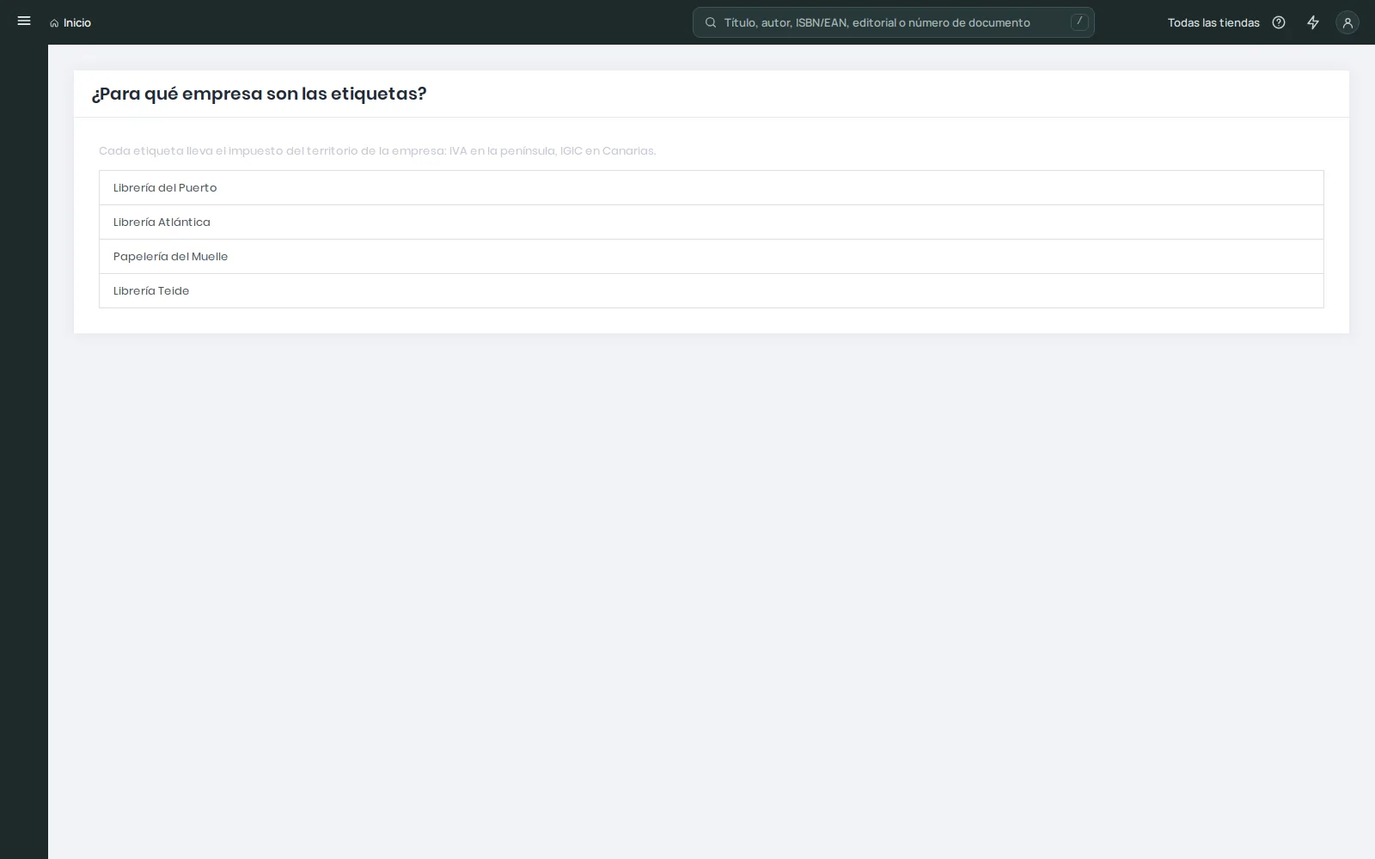Click the magnifier icon in search bar

(x=711, y=22)
